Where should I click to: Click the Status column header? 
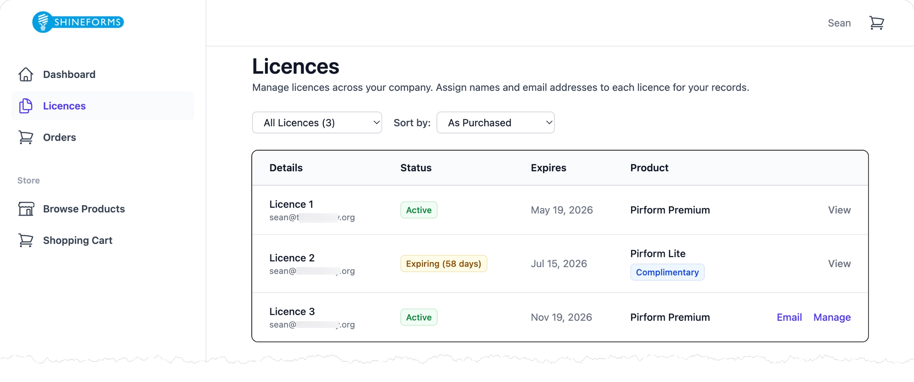coord(416,168)
